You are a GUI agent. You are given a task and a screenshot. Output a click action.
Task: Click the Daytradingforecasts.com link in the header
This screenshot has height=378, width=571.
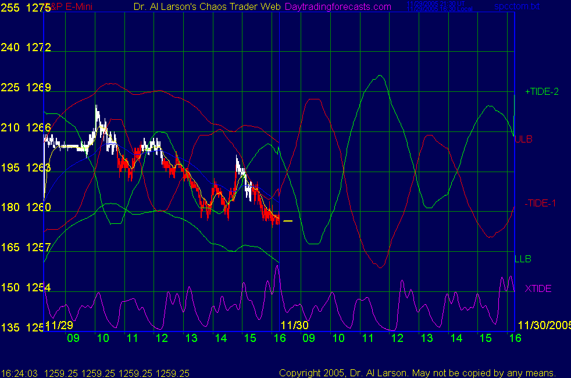point(338,6)
